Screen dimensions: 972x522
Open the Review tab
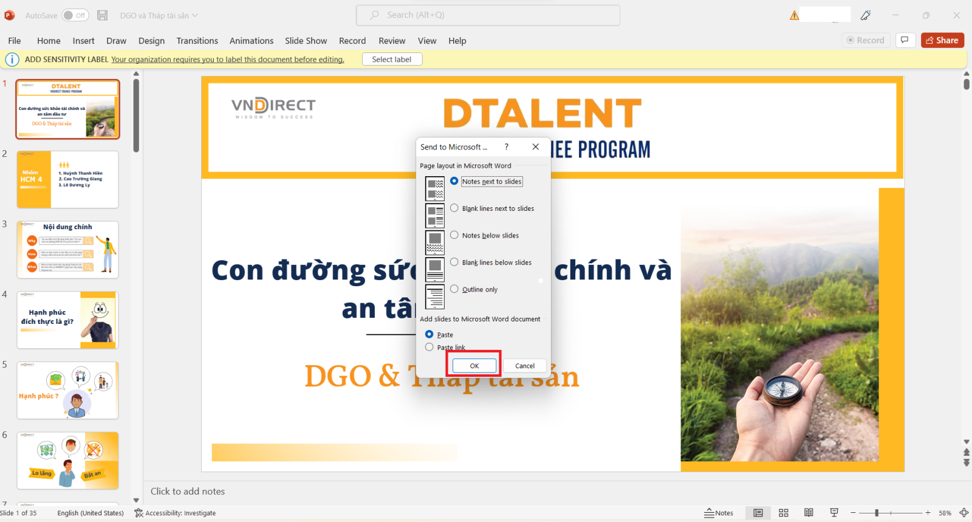point(392,41)
